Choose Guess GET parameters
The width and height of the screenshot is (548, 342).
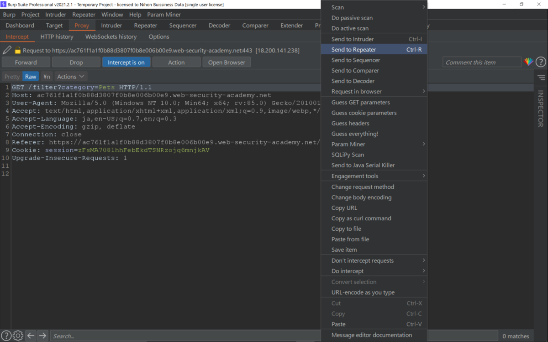(374, 102)
